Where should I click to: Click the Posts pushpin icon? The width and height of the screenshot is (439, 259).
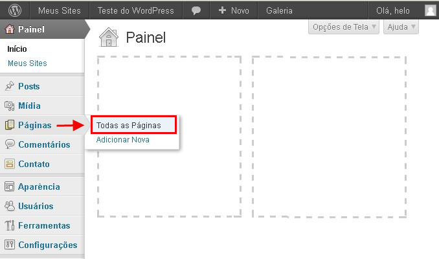coord(10,86)
